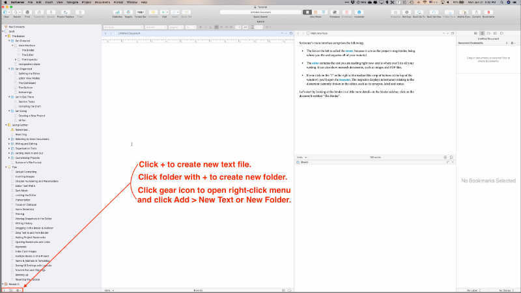This screenshot has width=521, height=293.
Task: Open the zoom dropdown in left editor footer
Action: [109, 290]
